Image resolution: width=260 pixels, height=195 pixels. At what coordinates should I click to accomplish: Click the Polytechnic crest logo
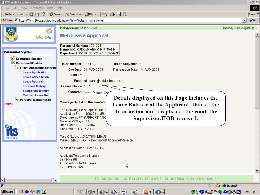coord(11,34)
